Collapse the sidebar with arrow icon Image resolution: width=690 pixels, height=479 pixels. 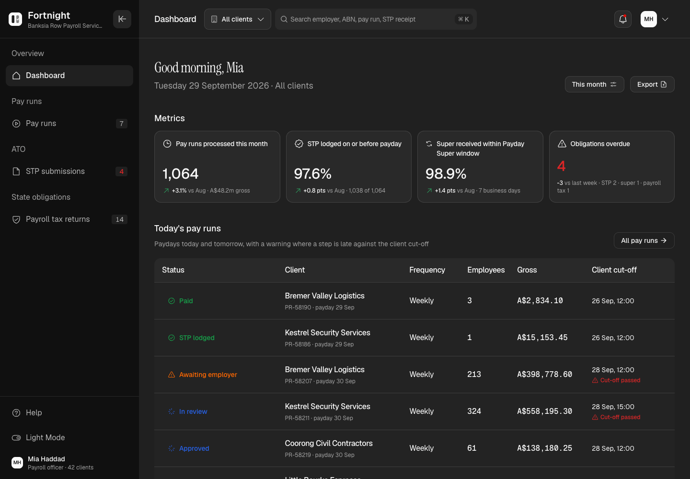point(122,19)
